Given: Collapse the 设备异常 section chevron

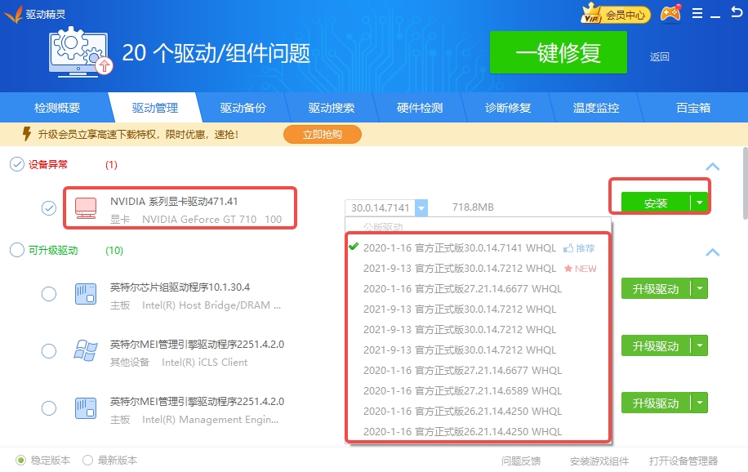Looking at the screenshot, I should (x=713, y=167).
